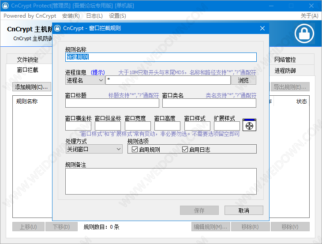Switch to the 进程防御 tab
This screenshot has height=244, width=322.
click(x=285, y=71)
